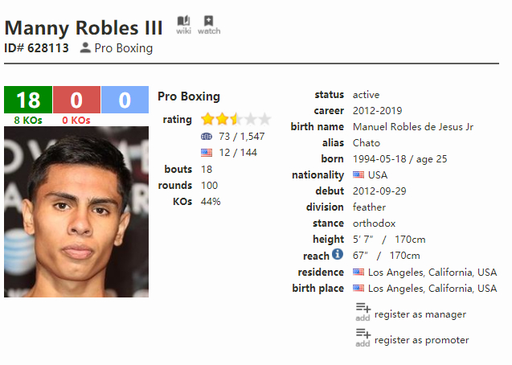Click the green 18 wins box

(x=28, y=100)
